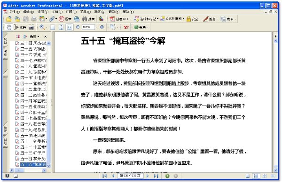Select bookmark 四十 矿山造成
Image resolution: width=282 pixels, height=183 pixels.
(31, 78)
